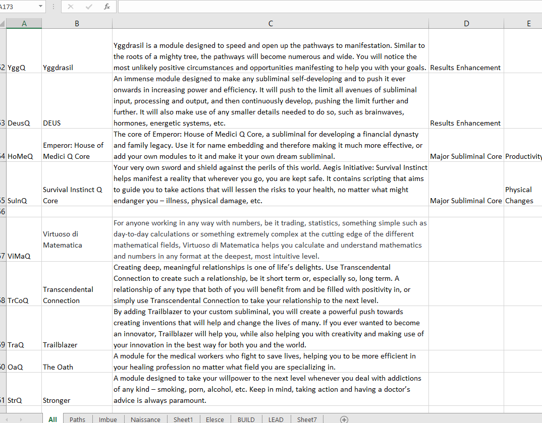Viewport: 542px width, 423px height.
Task: Select column B header
Action: tap(77, 24)
